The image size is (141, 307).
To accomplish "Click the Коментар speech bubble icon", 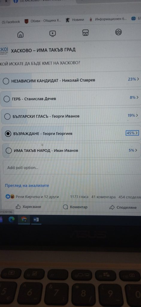I will coord(66,207).
